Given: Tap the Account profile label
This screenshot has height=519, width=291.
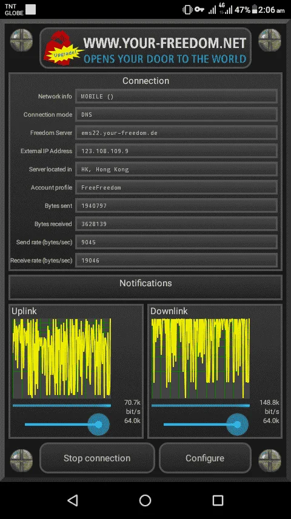Looking at the screenshot, I should [52, 188].
